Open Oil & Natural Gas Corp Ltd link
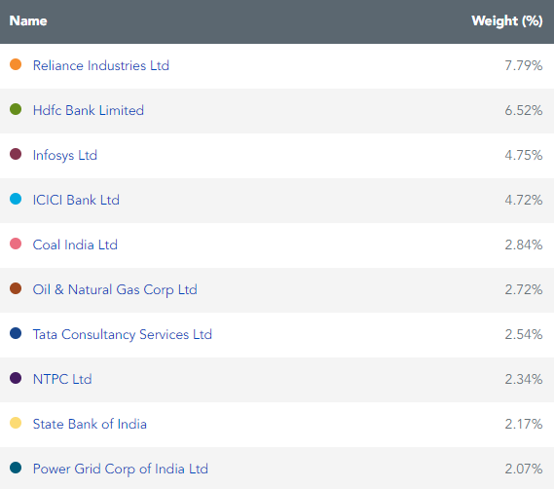The height and width of the screenshot is (489, 554). click(115, 290)
